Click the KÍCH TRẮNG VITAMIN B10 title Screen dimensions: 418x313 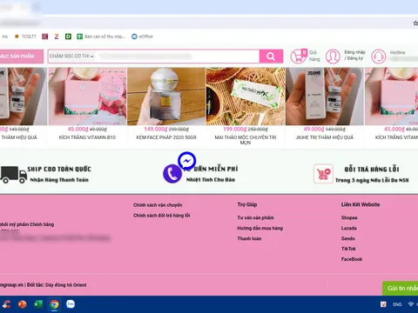click(x=87, y=137)
